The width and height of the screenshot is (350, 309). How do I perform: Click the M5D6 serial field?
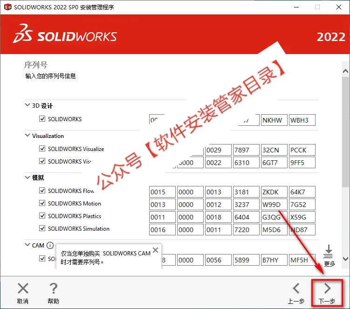274,229
